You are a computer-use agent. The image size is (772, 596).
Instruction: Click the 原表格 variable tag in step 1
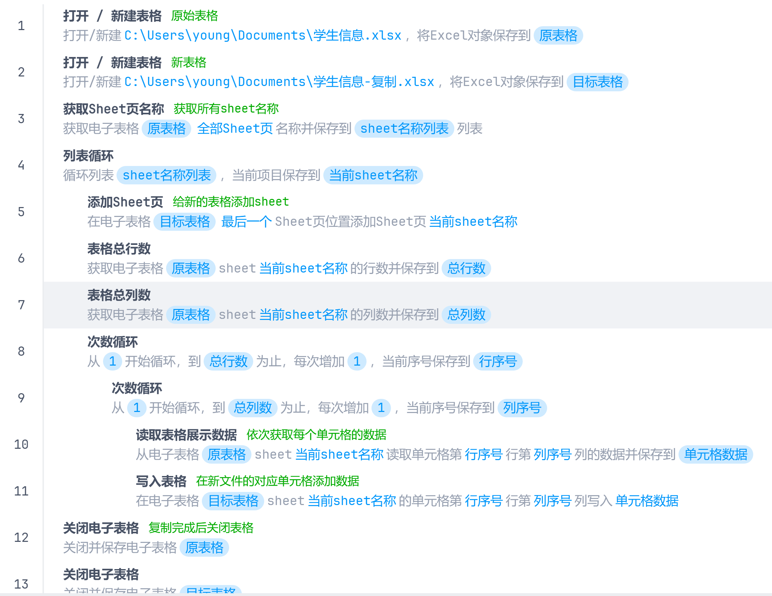(558, 35)
